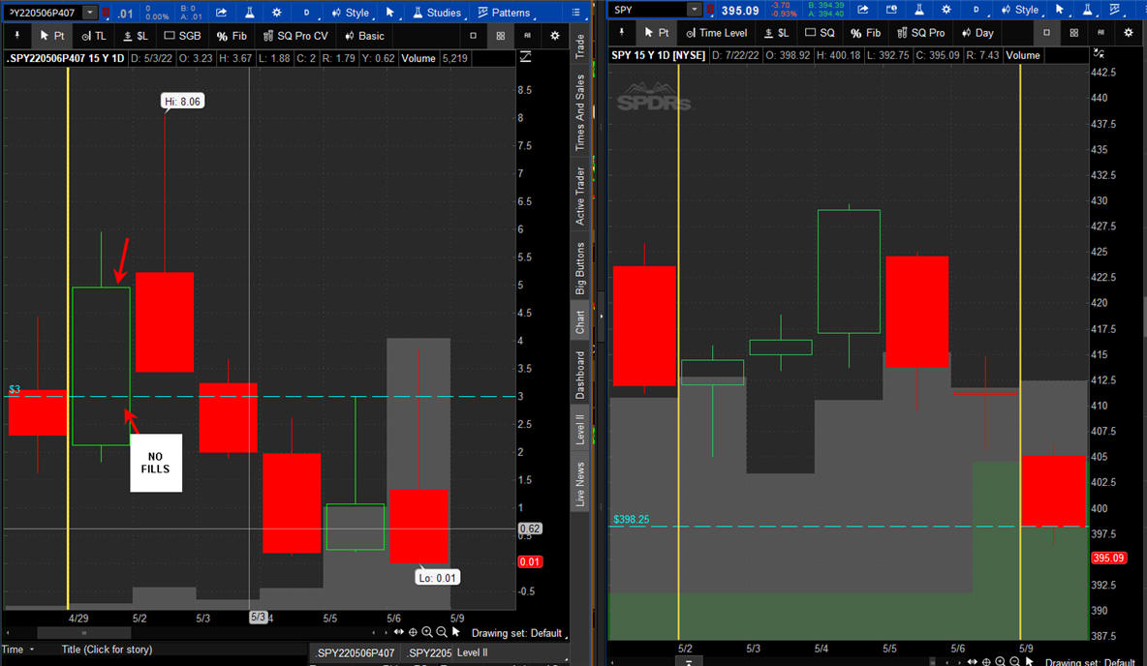Click the pin icon in right drawing toolbar
The width and height of the screenshot is (1147, 666).
coord(622,32)
